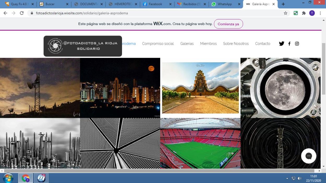Viewport: 326px width, 183px height.
Task: Open the Facebook social icon in header
Action: coord(289,44)
